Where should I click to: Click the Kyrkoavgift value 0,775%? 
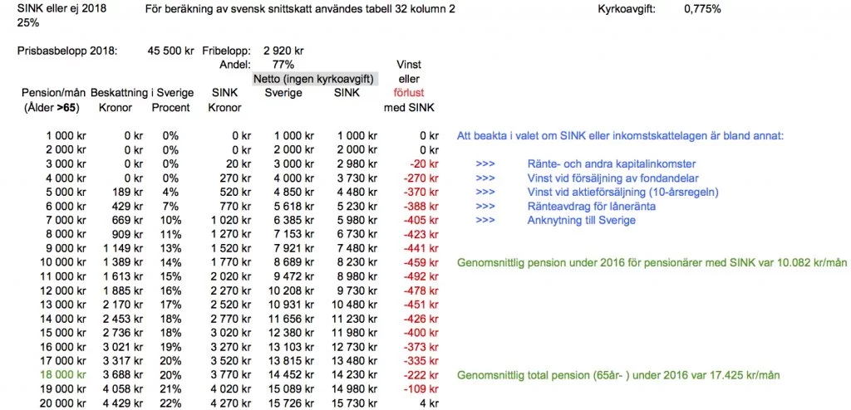click(x=702, y=8)
